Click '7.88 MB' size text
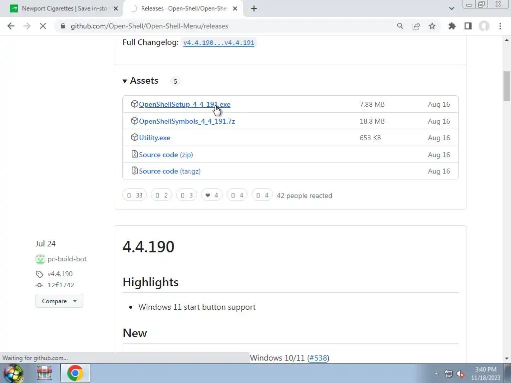The image size is (511, 383). click(372, 104)
